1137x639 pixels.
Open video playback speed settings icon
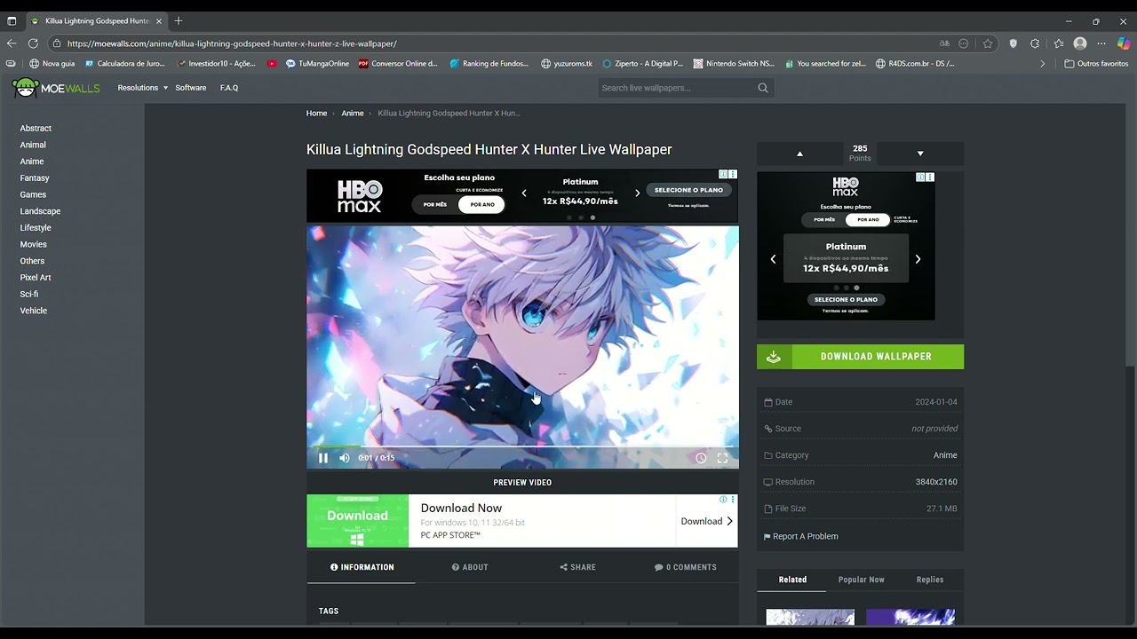[701, 458]
